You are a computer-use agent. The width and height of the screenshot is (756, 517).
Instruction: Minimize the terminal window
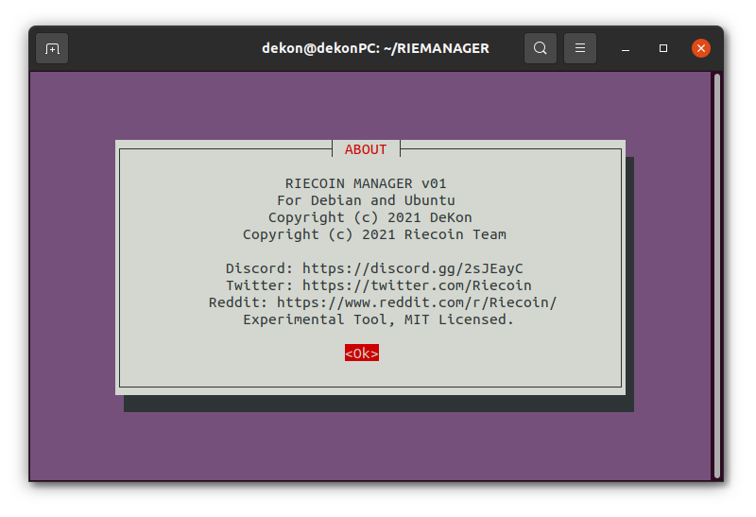click(626, 49)
